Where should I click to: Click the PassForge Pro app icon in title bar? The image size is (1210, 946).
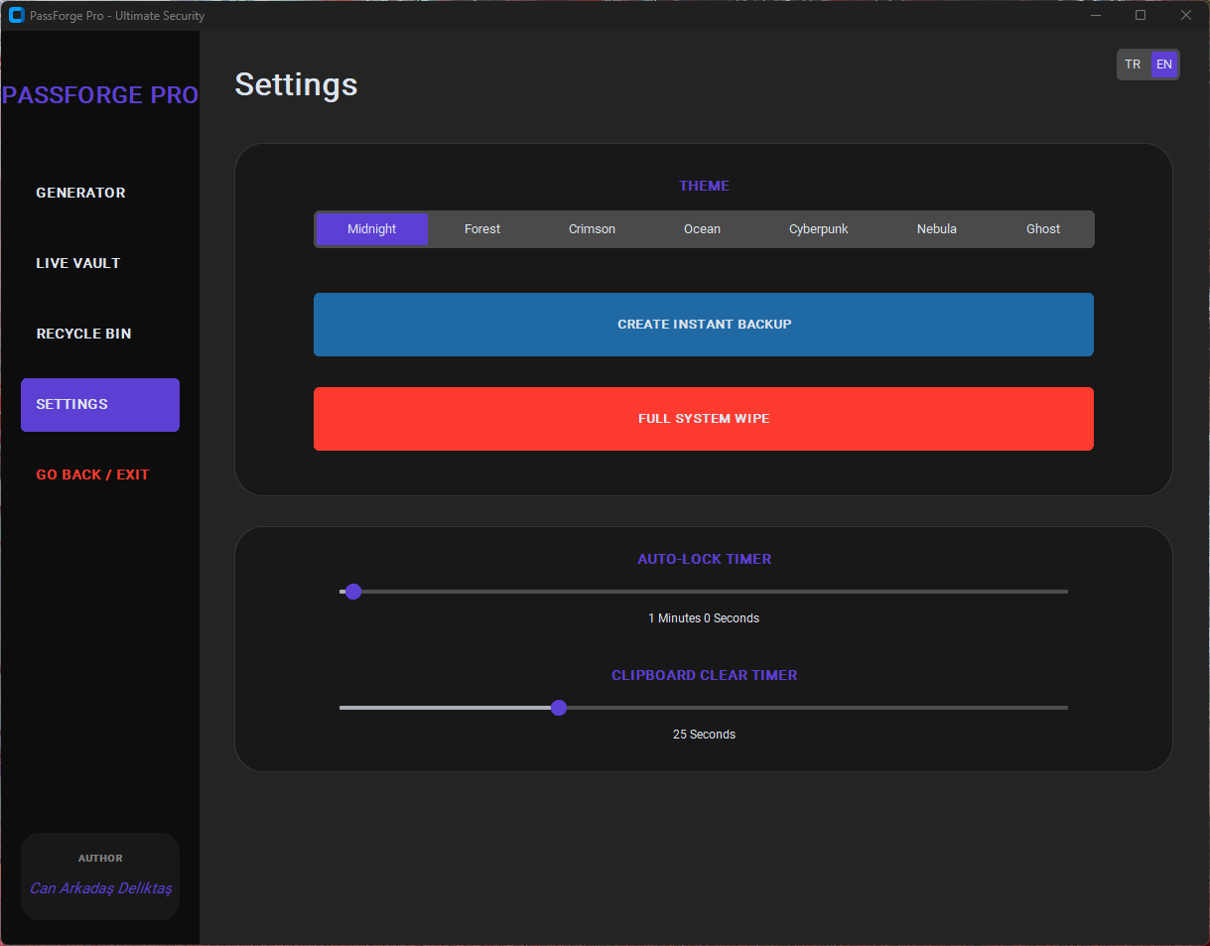tap(16, 15)
